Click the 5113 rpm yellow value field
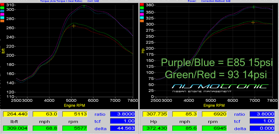The height and width of the screenshot is (134, 279). pyautogui.click(x=75, y=114)
